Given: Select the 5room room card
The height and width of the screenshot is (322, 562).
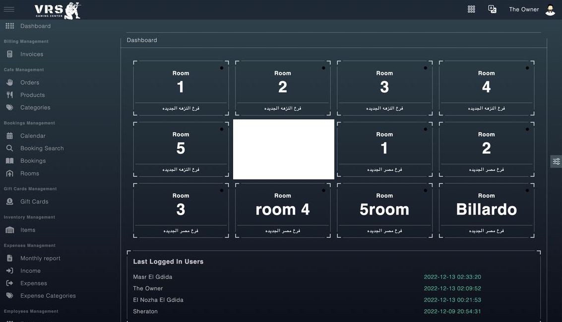Looking at the screenshot, I should click(384, 211).
